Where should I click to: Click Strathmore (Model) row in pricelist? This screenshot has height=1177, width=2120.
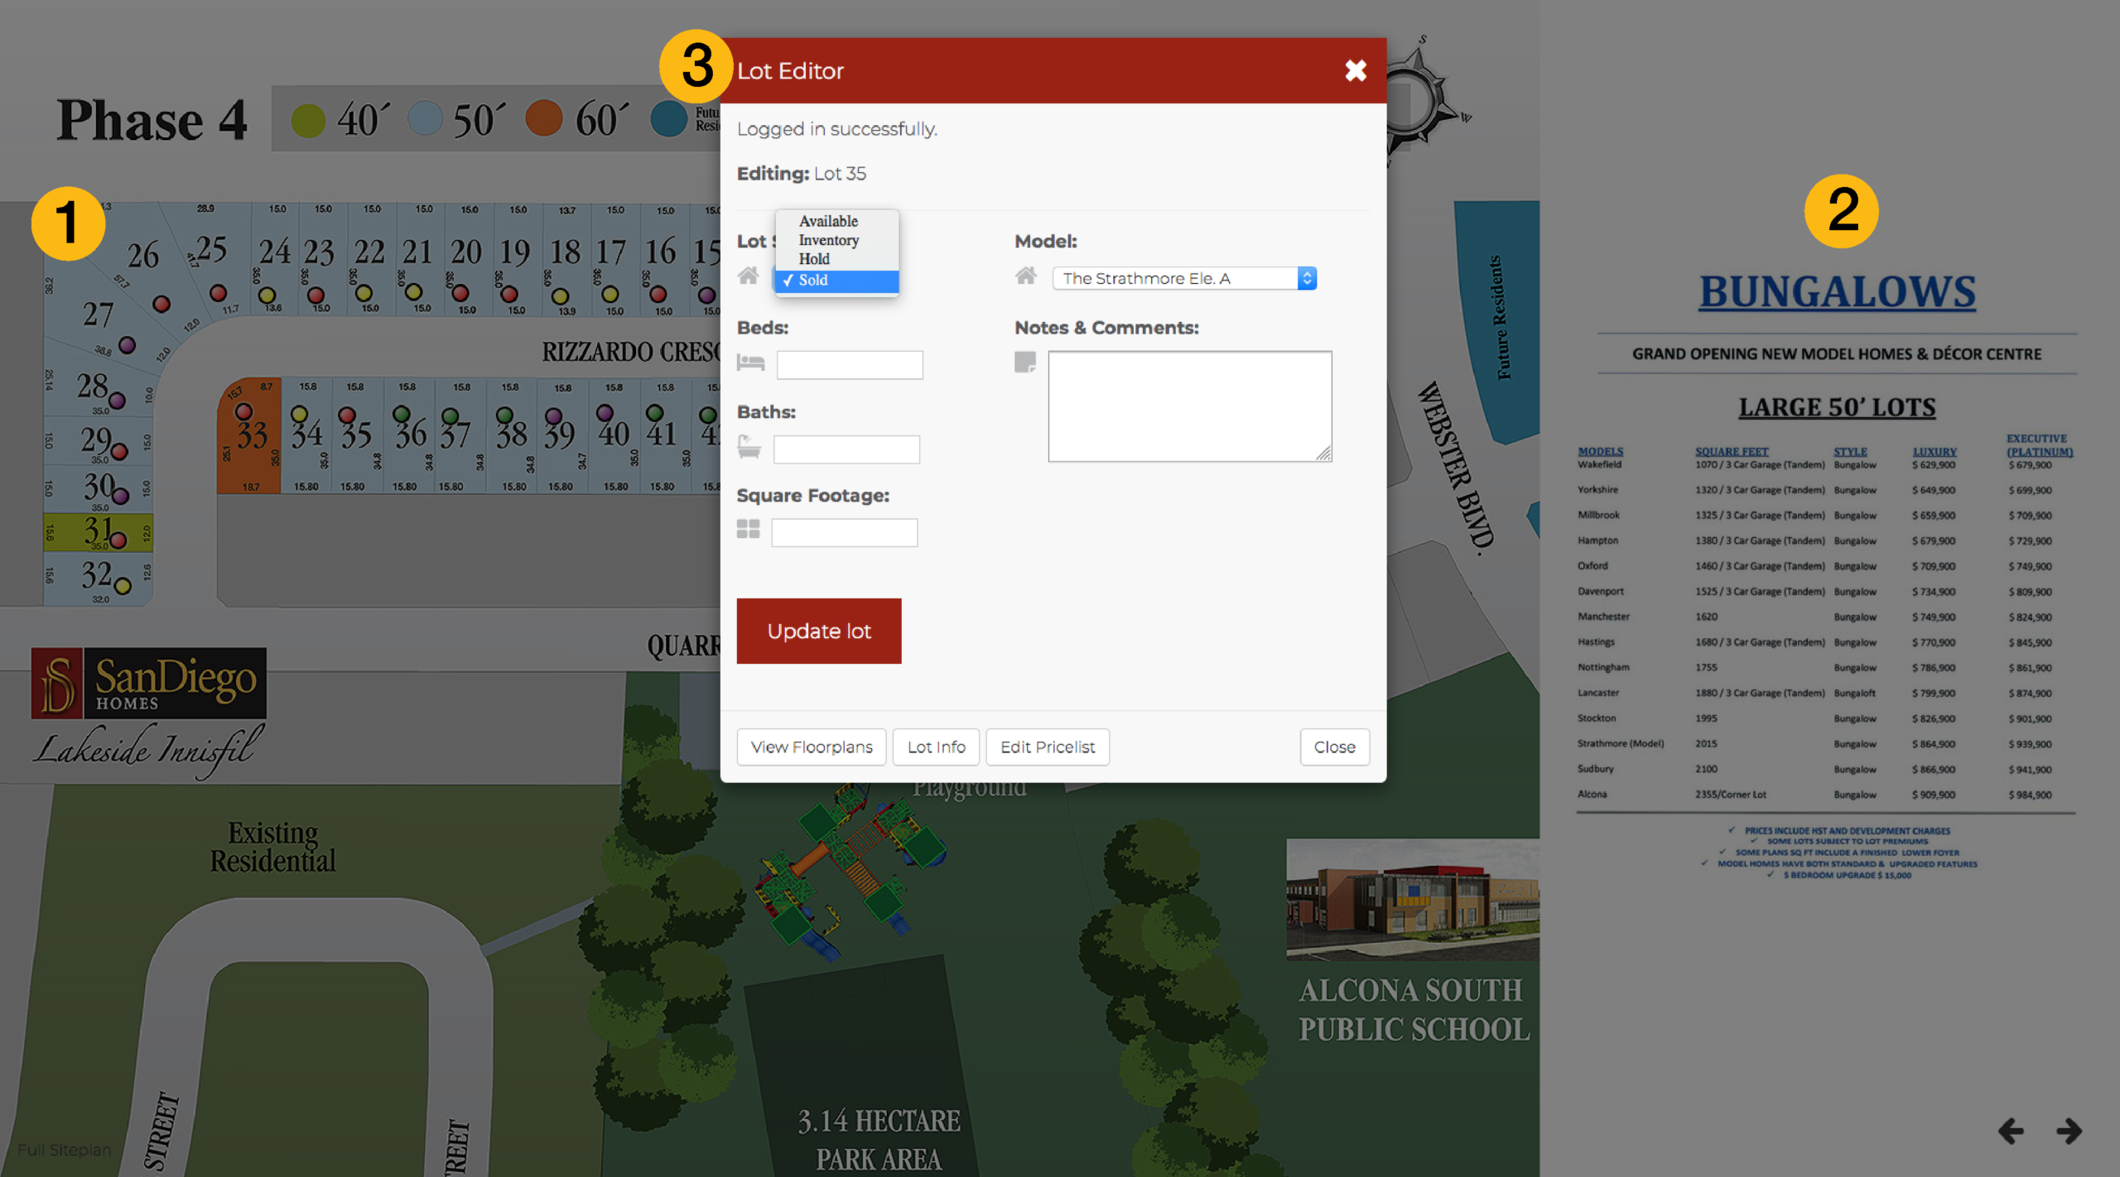pyautogui.click(x=1814, y=743)
